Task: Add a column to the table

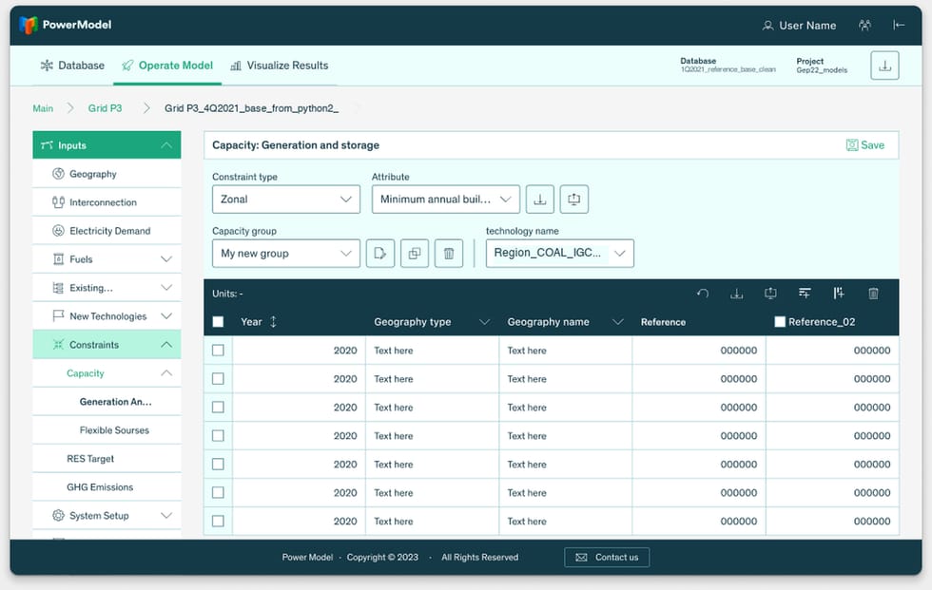Action: 839,294
